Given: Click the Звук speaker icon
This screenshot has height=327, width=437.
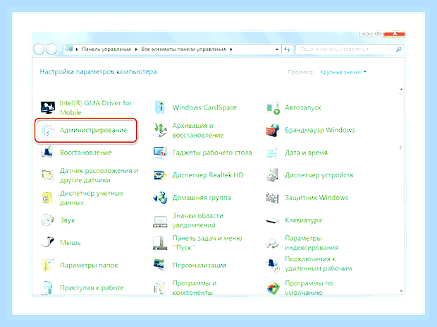Looking at the screenshot, I should [x=48, y=220].
